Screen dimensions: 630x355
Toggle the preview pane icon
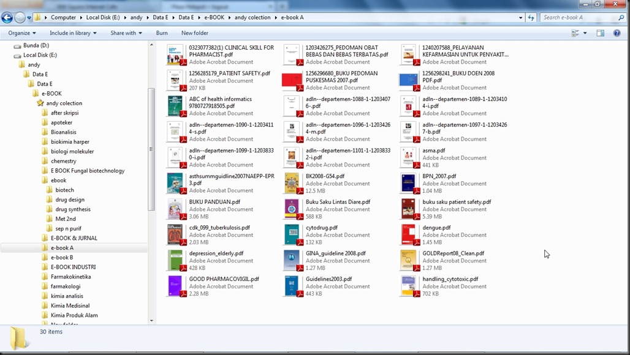pos(600,33)
